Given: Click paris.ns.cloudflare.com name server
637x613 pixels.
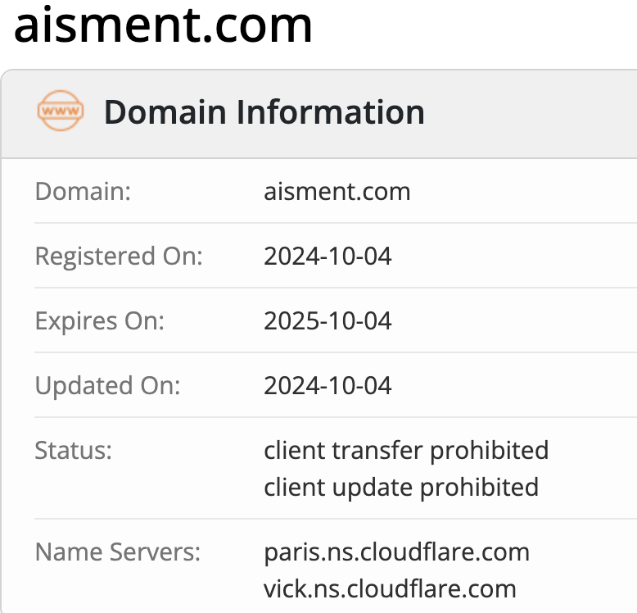Looking at the screenshot, I should pos(396,552).
